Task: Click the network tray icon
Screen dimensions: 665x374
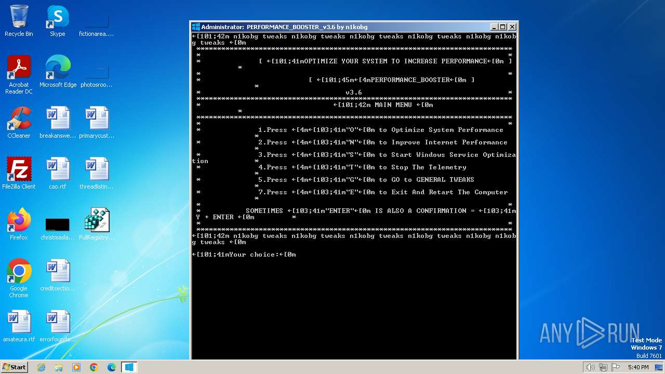Action: coord(603,367)
